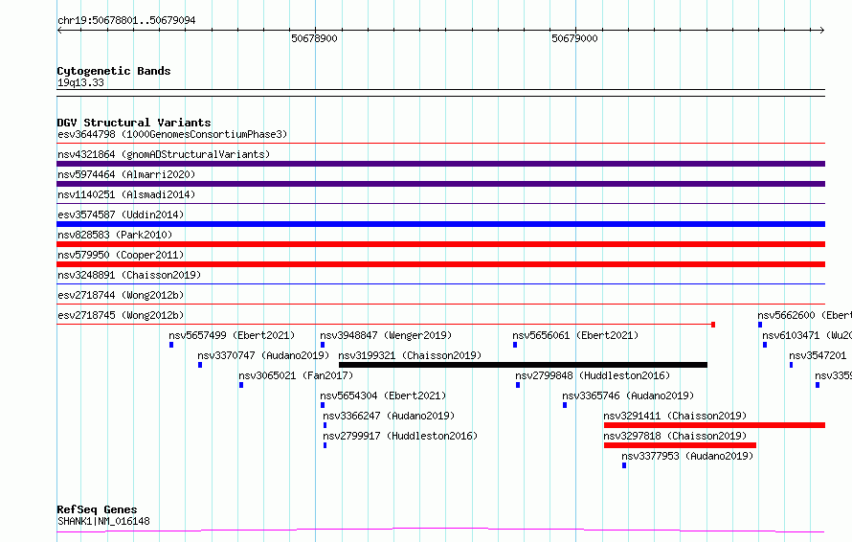
Task: Click the 19q13.33 cytogenetic band label
Action: pos(80,82)
